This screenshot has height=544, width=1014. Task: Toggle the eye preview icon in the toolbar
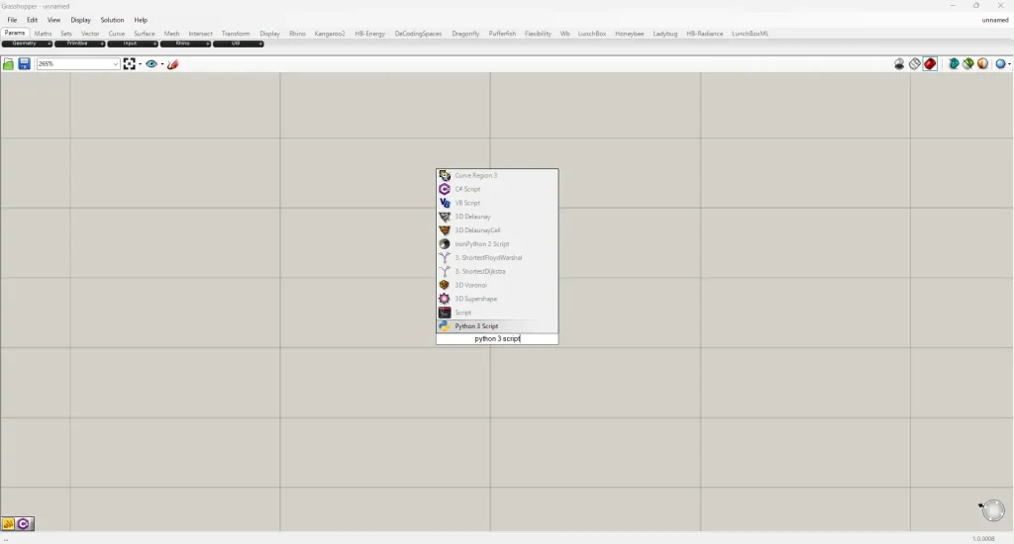point(152,64)
